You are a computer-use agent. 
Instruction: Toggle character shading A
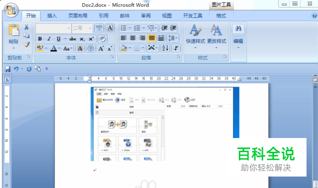pos(80,48)
